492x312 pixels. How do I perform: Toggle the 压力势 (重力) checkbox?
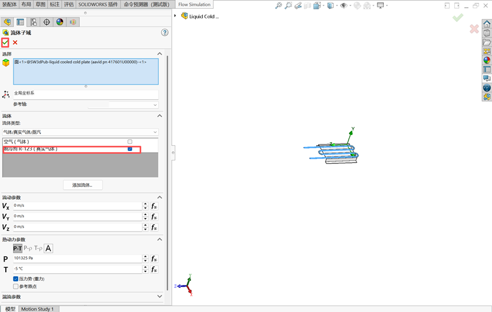tap(16, 279)
